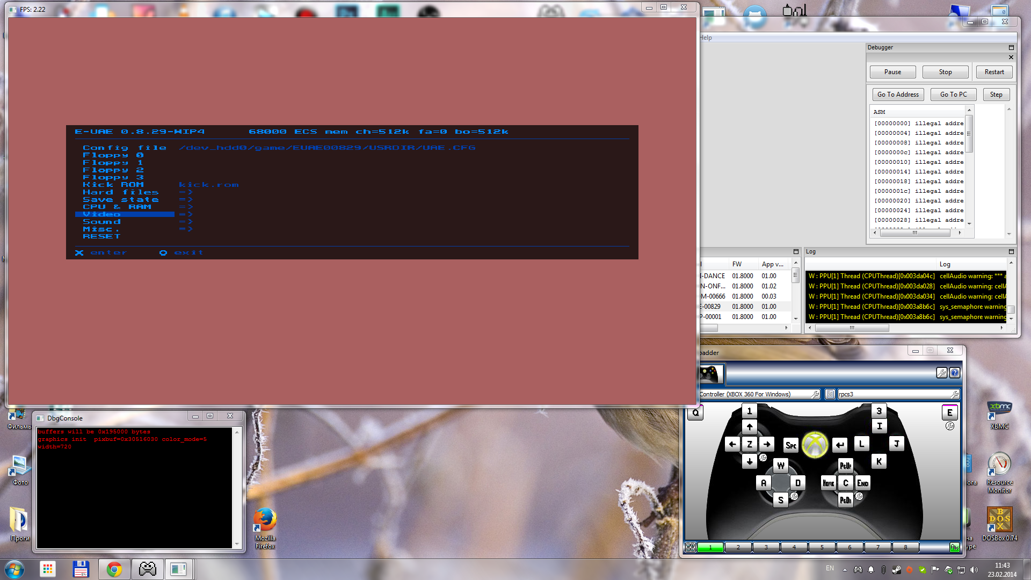Image resolution: width=1031 pixels, height=580 pixels.
Task: Open the set selector grid icon
Action: pos(691,547)
